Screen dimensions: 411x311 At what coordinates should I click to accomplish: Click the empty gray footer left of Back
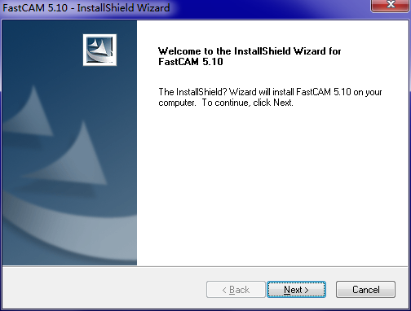[x=104, y=290]
